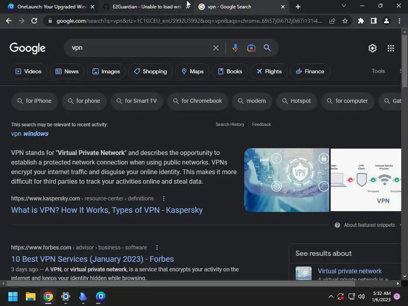Refine search with "for computer" chip

[347, 101]
